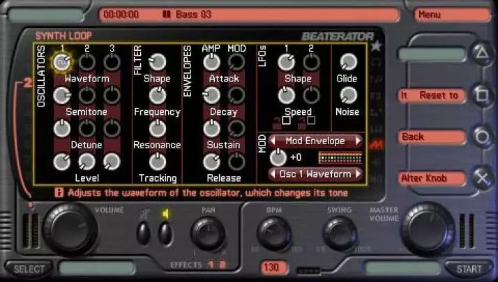Toggle Effects slot 2 indicator
The image size is (498, 282).
click(222, 264)
